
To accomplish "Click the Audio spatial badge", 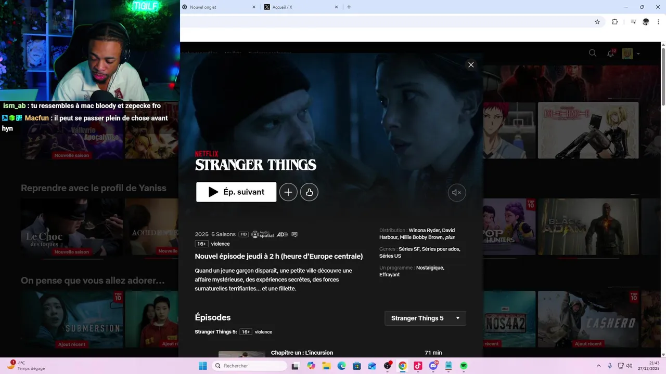I will (x=262, y=234).
